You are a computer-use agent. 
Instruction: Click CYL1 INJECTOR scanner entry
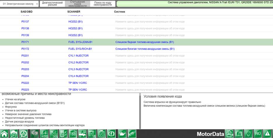[x=79, y=56]
